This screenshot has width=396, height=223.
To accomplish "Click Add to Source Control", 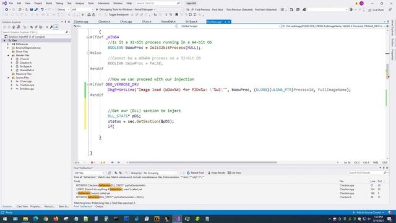I will click(369, 212).
